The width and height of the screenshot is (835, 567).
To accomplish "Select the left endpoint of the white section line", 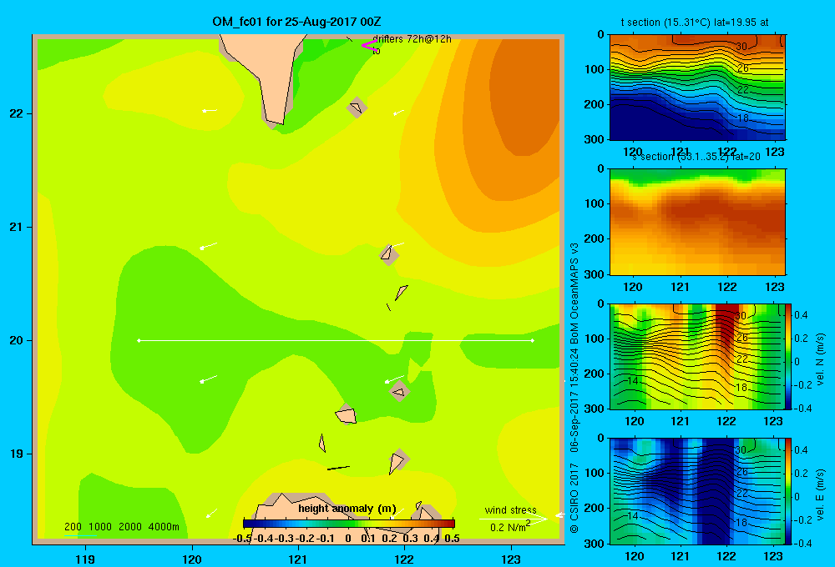I will [139, 340].
